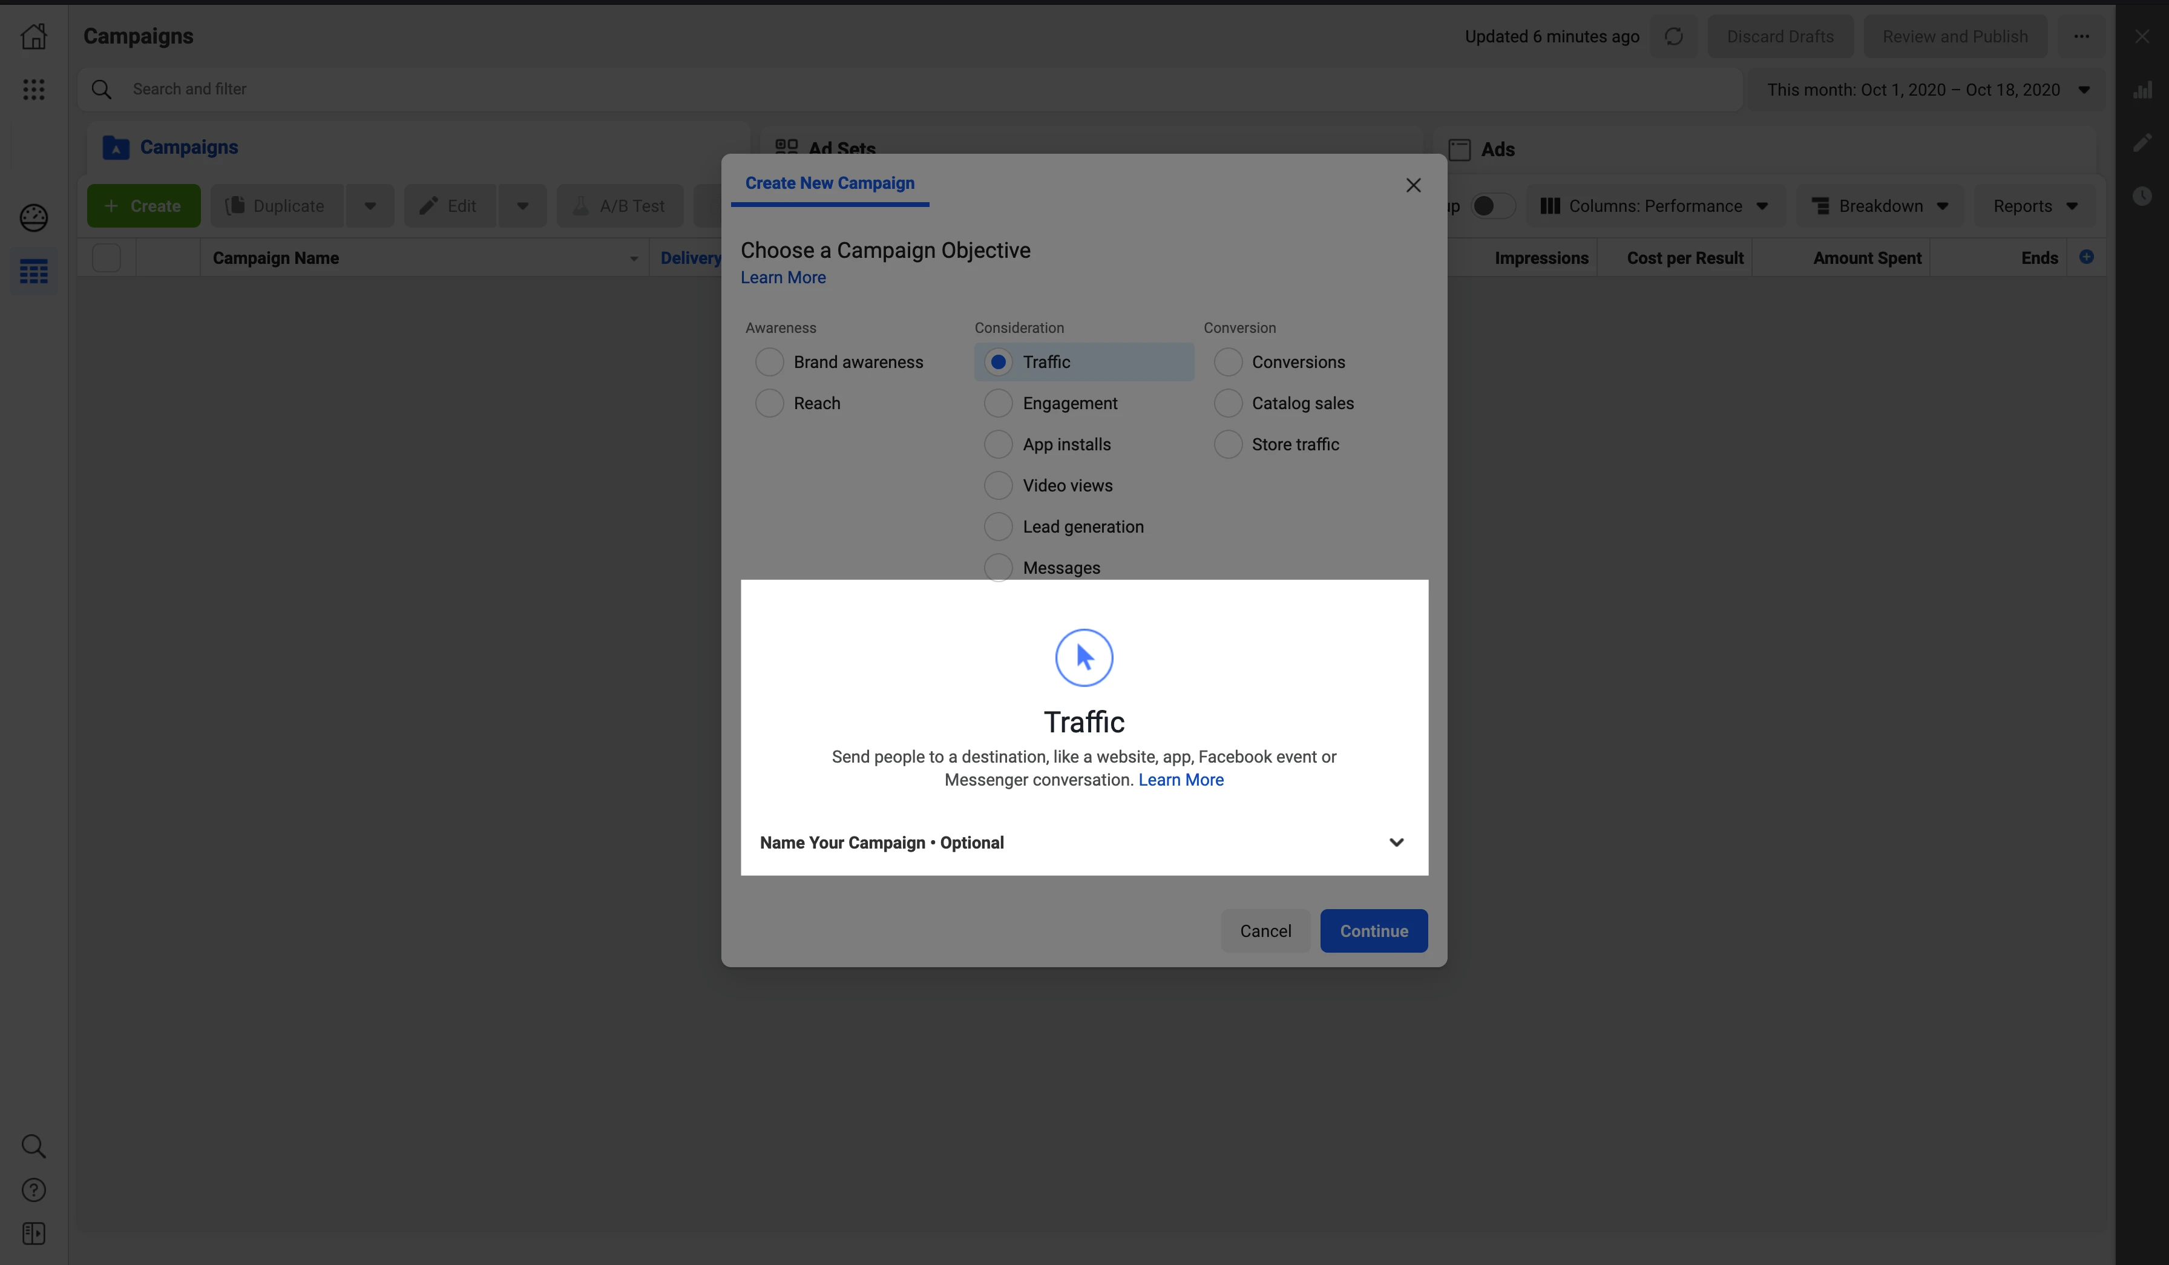Image resolution: width=2169 pixels, height=1265 pixels.
Task: Click the Amount Spent column header
Action: coord(1867,258)
